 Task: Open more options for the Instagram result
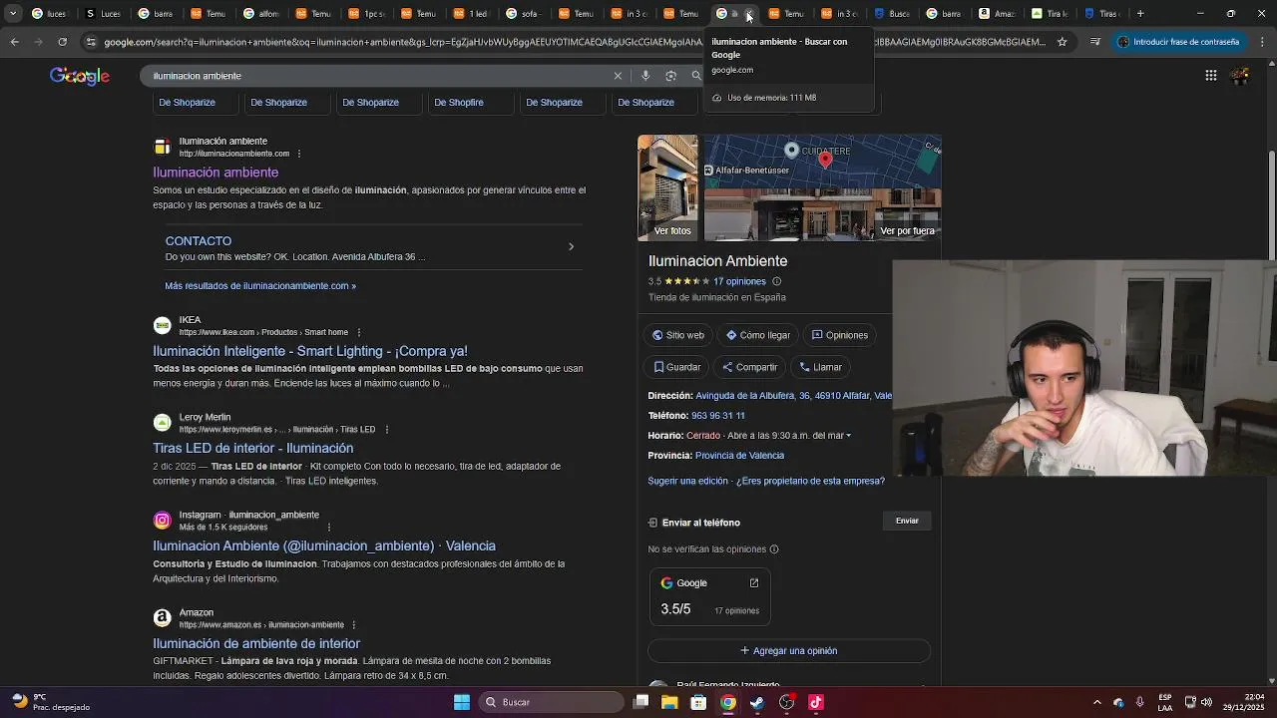pyautogui.click(x=329, y=527)
